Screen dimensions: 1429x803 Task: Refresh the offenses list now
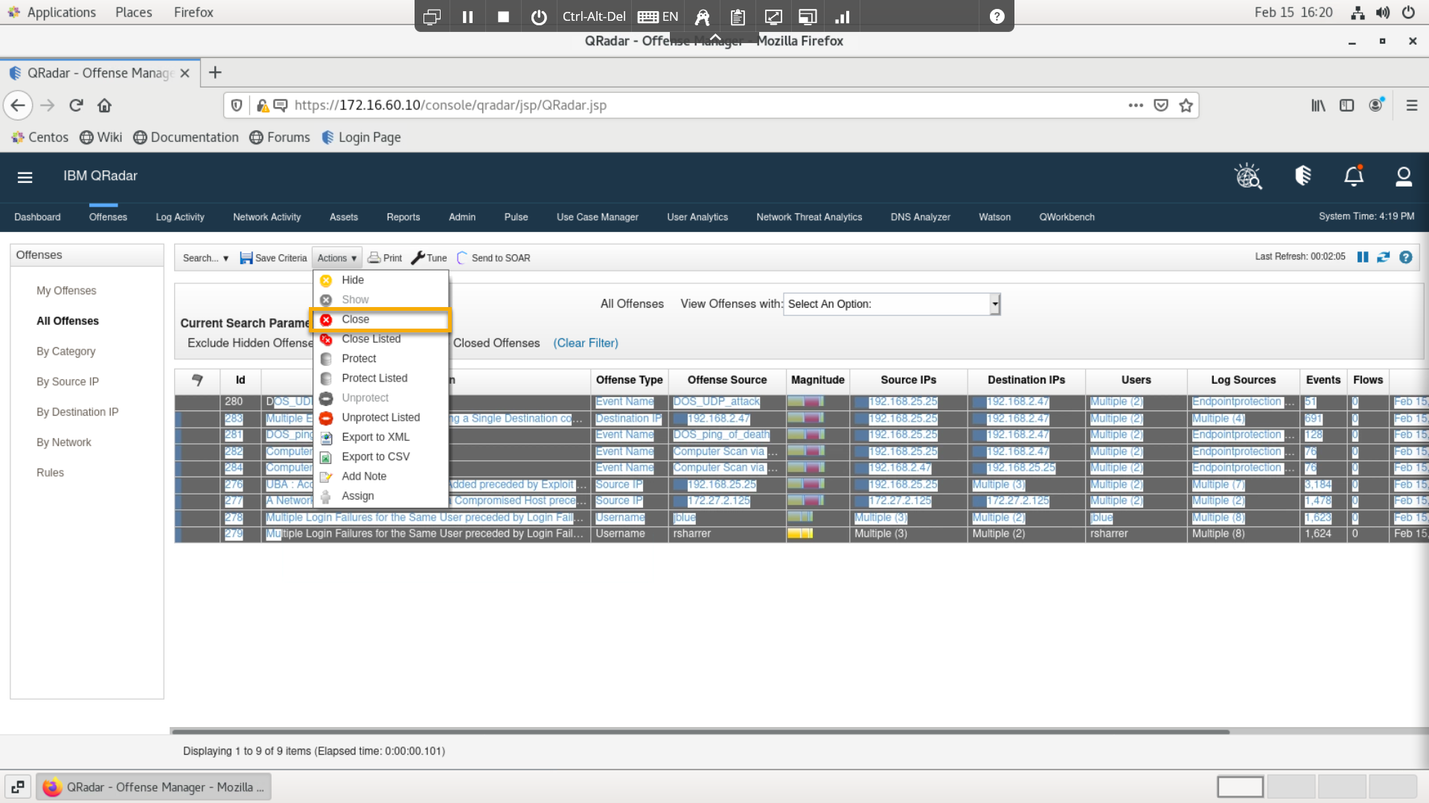(x=1383, y=257)
